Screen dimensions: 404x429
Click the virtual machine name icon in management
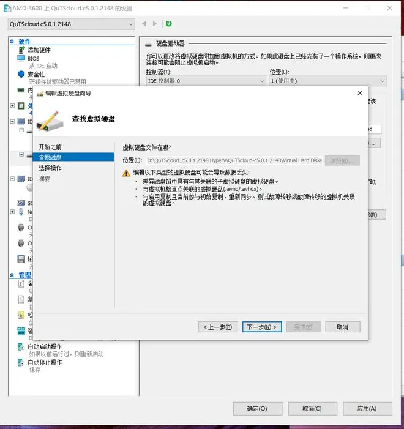21,284
